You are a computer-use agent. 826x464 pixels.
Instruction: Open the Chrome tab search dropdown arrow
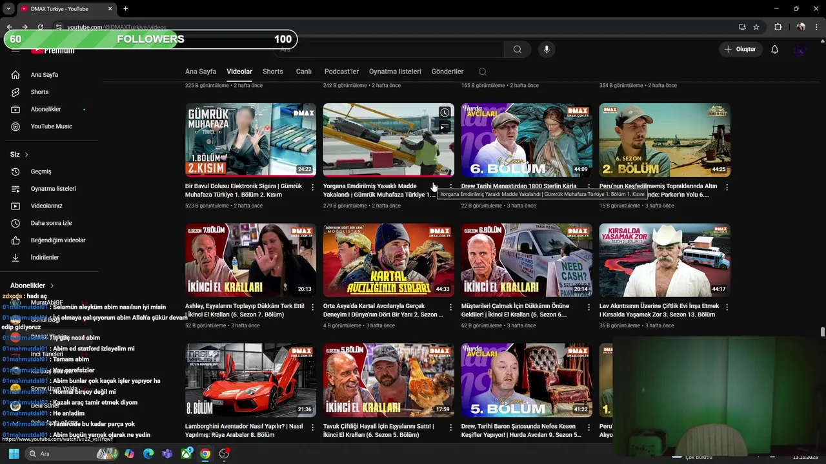pos(8,9)
